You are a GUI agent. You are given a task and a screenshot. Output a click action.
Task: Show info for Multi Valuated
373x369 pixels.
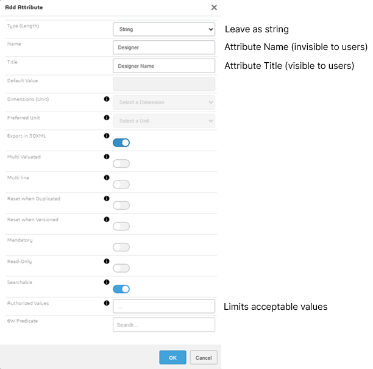tap(107, 157)
